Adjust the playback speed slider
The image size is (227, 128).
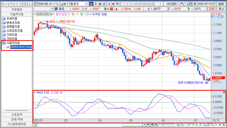click(167, 125)
